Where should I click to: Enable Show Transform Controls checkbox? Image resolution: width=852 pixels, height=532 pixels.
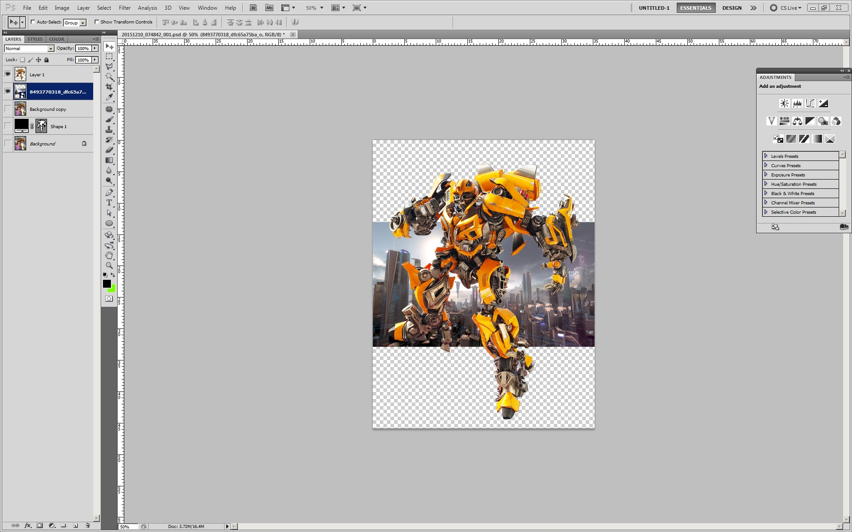click(x=97, y=22)
